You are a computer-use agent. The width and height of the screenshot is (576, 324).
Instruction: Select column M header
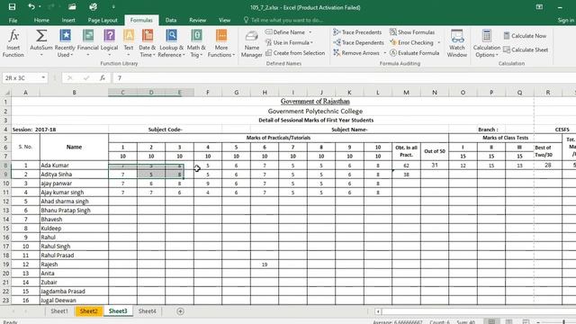[406, 93]
